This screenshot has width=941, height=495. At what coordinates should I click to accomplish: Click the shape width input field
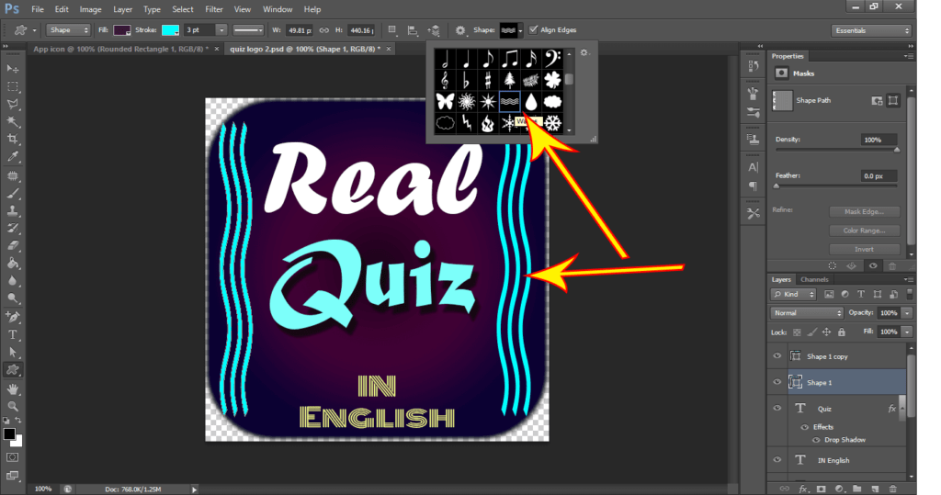click(x=300, y=30)
